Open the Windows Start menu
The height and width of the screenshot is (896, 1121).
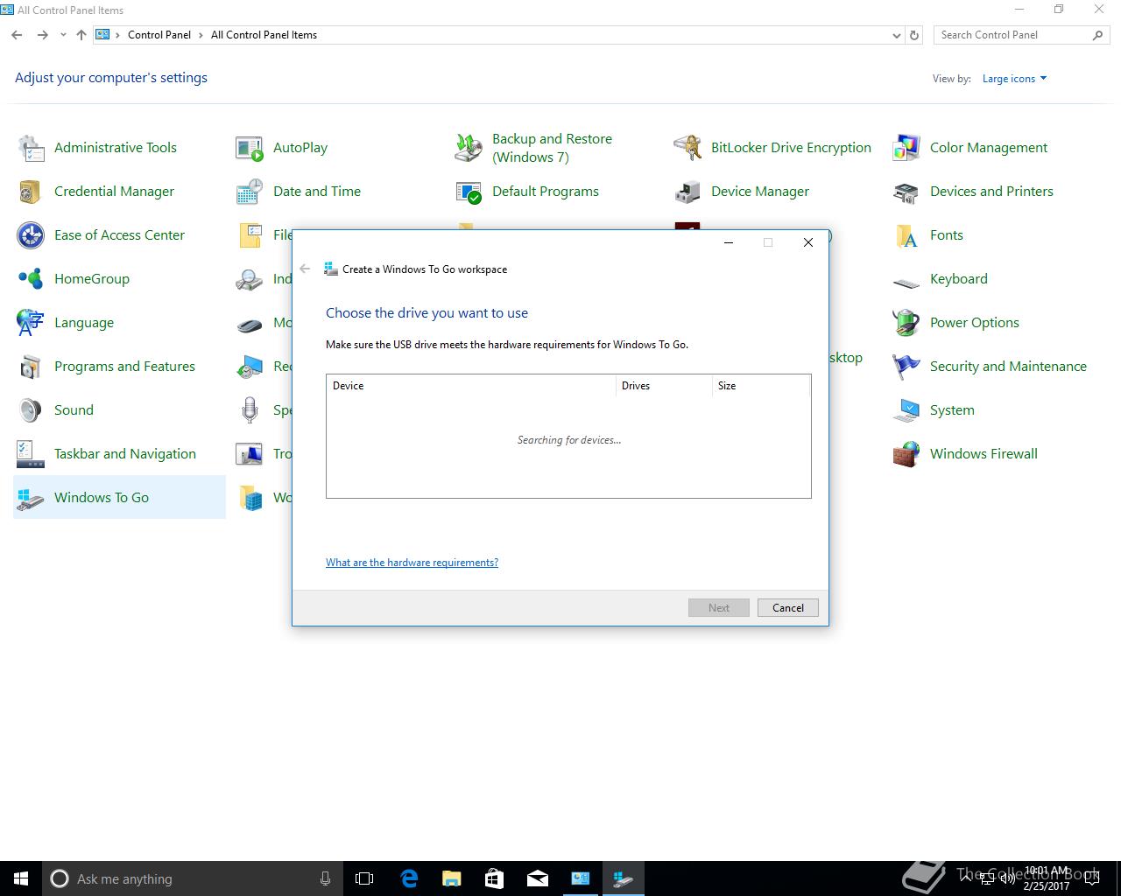click(x=21, y=878)
